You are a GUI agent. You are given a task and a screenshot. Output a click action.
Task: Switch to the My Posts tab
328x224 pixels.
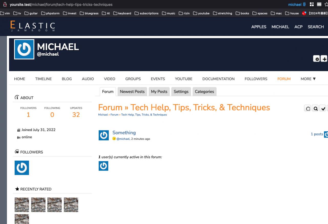[x=159, y=92]
